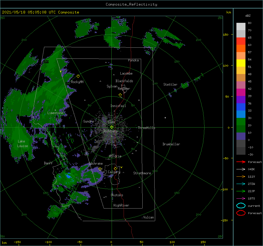Click the Lake Louise label

[x=23, y=144]
